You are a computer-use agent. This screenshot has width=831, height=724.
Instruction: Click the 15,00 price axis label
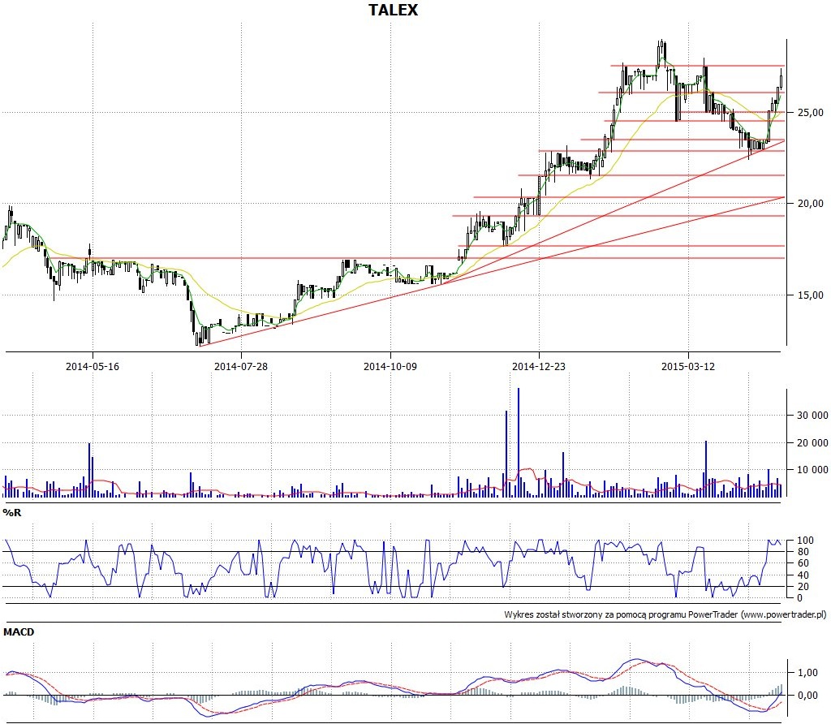[x=811, y=295]
